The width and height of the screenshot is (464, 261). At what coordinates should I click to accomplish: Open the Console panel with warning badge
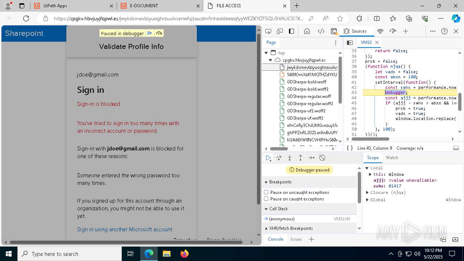334,31
